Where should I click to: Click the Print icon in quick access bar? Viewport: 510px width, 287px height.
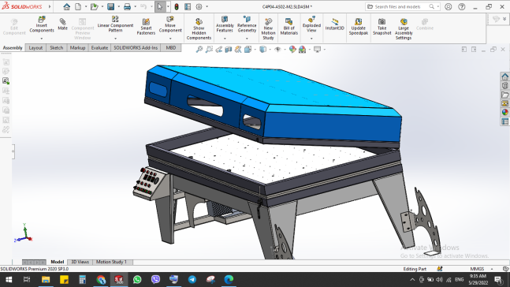(x=127, y=6)
